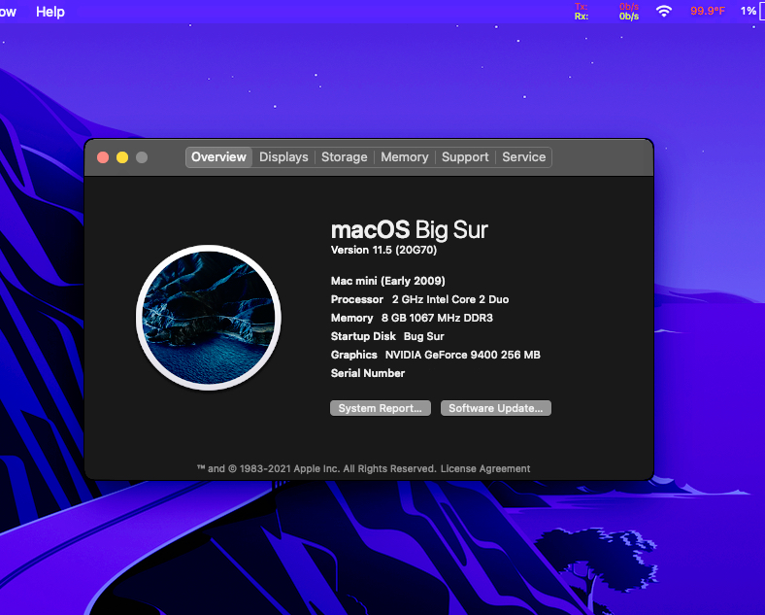Open the Service tab
Image resolution: width=765 pixels, height=615 pixels.
click(524, 157)
